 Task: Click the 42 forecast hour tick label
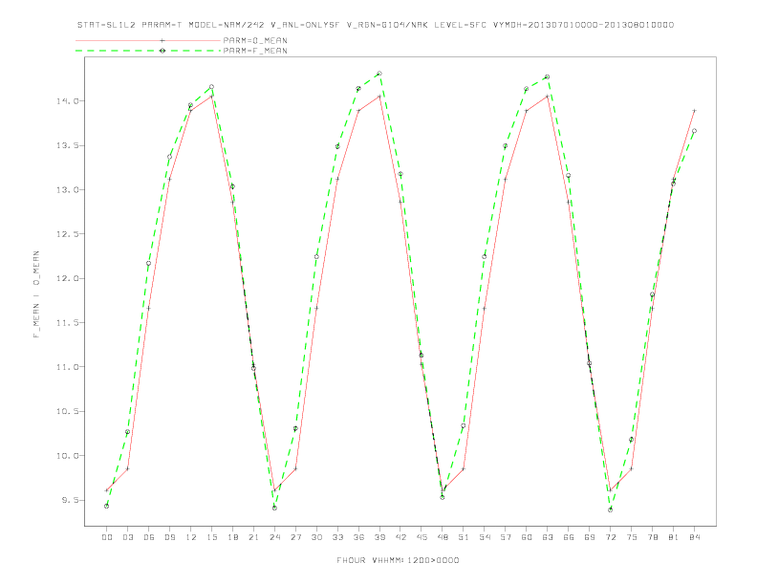(400, 537)
